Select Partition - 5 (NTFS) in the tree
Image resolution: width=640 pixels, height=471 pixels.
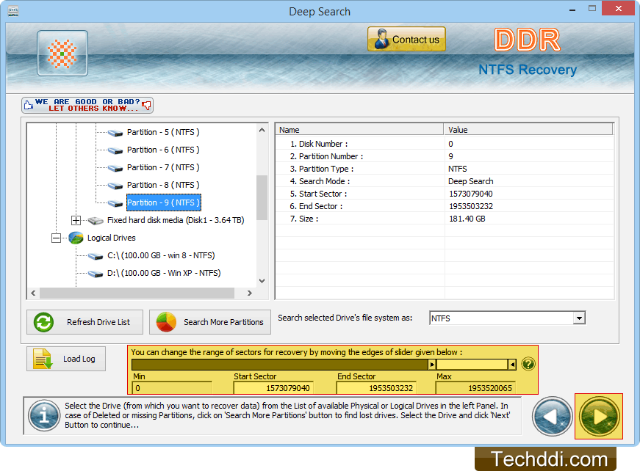point(163,132)
